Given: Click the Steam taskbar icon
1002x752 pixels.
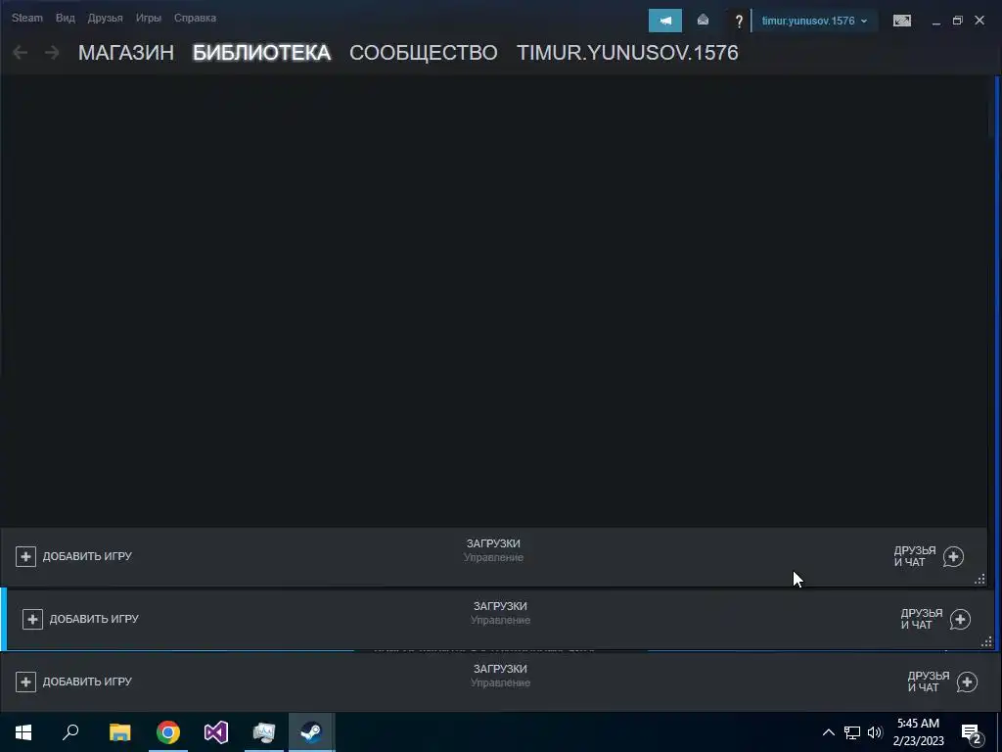Looking at the screenshot, I should click(312, 732).
